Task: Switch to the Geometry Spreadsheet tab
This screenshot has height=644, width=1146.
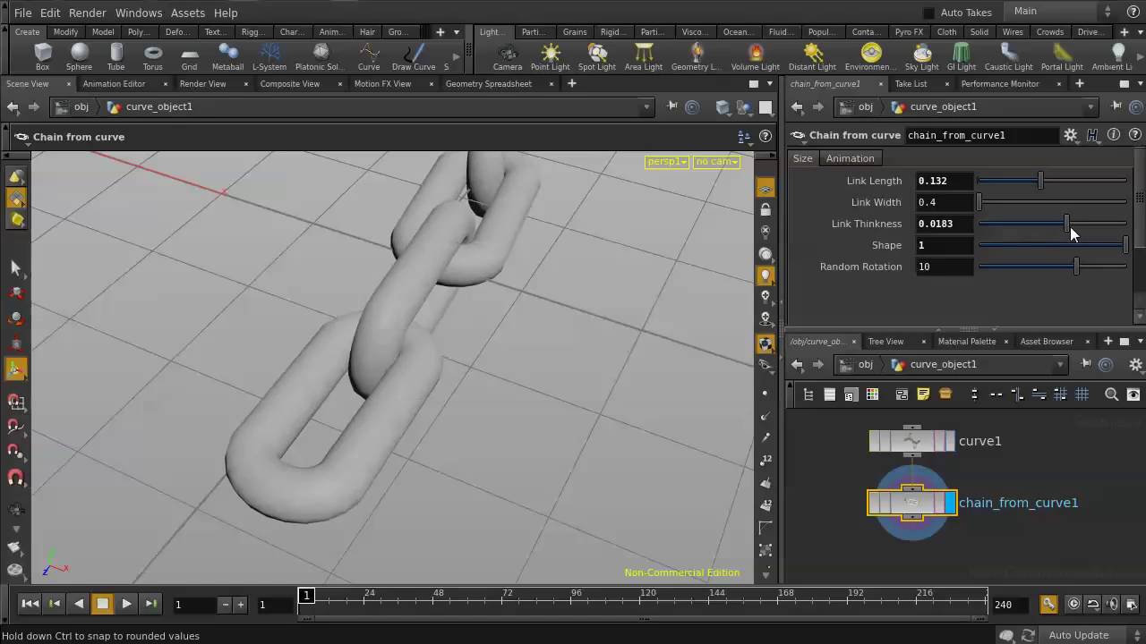Action: tap(488, 84)
